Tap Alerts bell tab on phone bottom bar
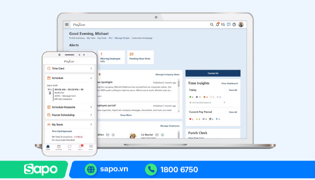This screenshot has width=315, height=180. pos(80,147)
